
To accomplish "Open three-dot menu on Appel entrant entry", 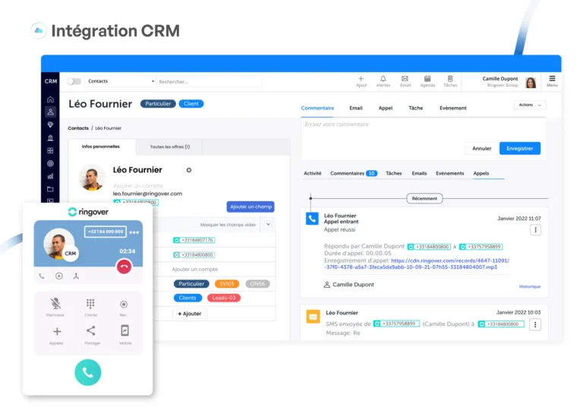I will coord(535,230).
